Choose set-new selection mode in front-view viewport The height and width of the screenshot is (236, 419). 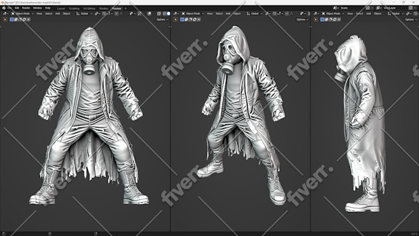[x=12, y=20]
